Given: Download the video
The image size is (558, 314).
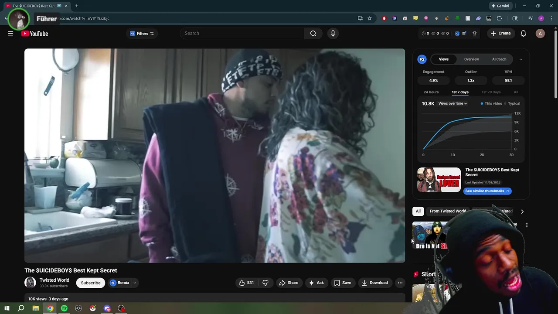Looking at the screenshot, I should (374, 283).
